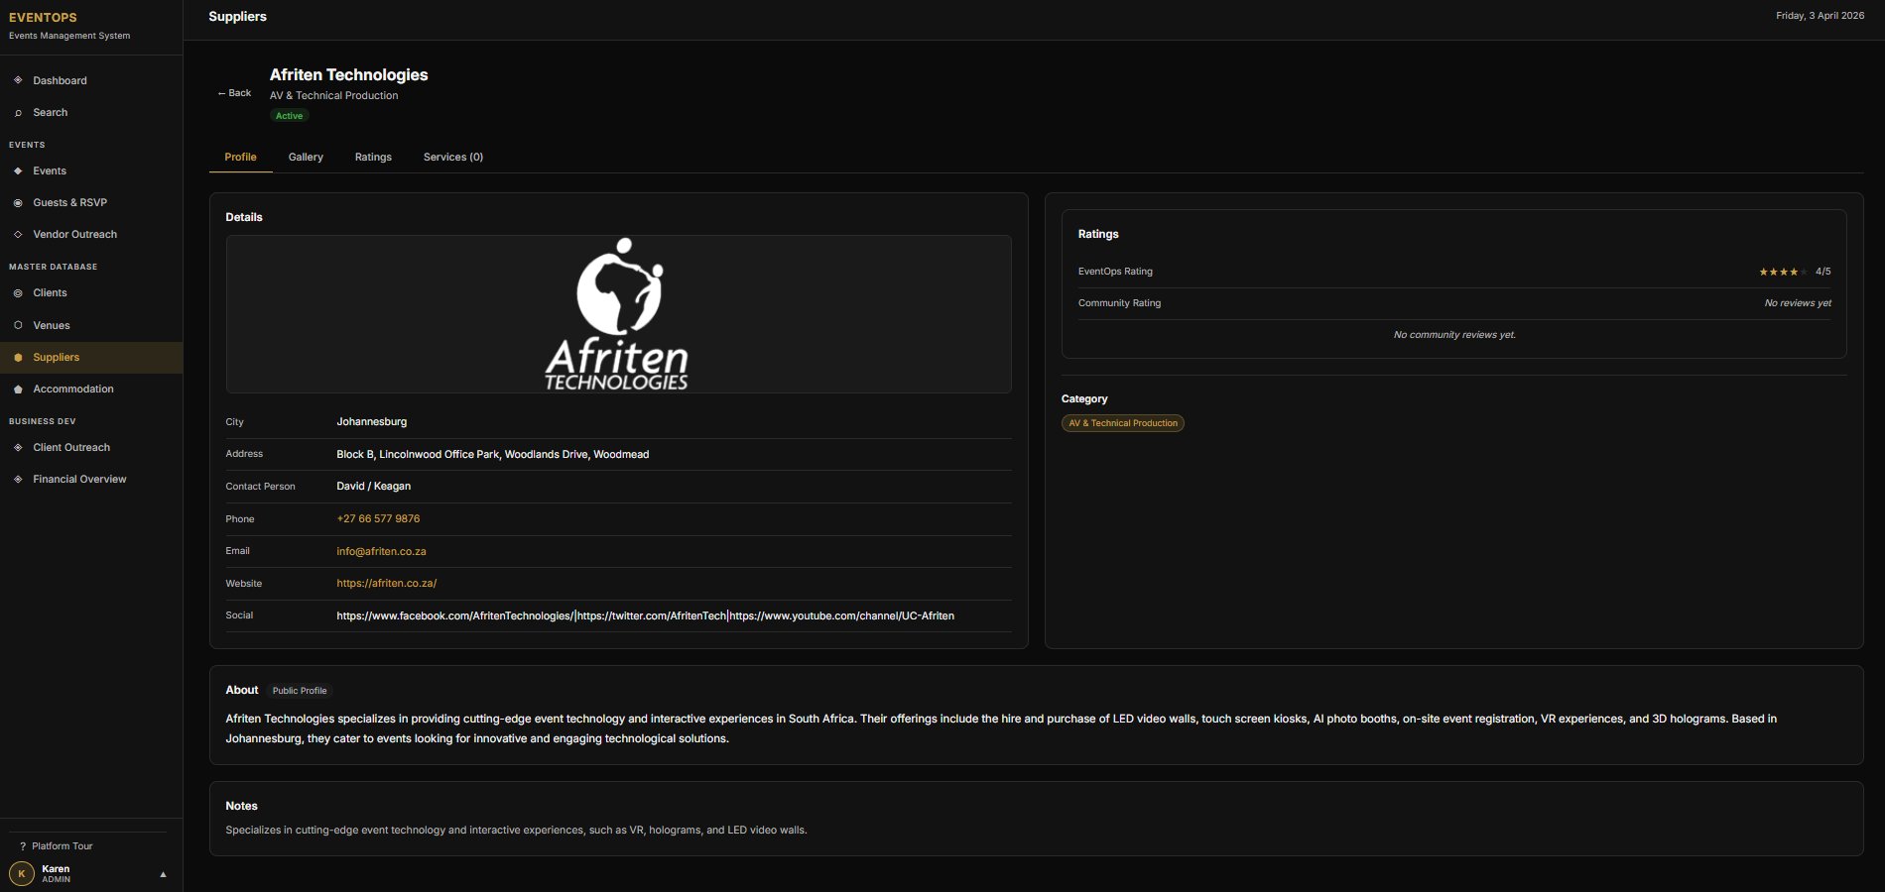Switch to the Gallery tab
This screenshot has height=892, width=1885.
[x=306, y=157]
